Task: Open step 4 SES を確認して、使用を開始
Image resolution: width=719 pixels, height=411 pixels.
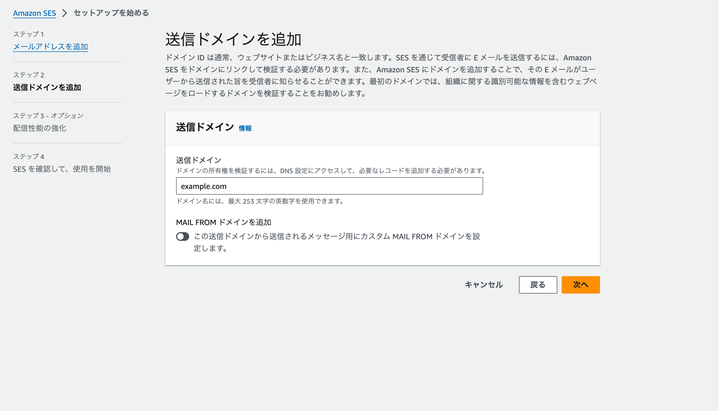Action: click(61, 169)
